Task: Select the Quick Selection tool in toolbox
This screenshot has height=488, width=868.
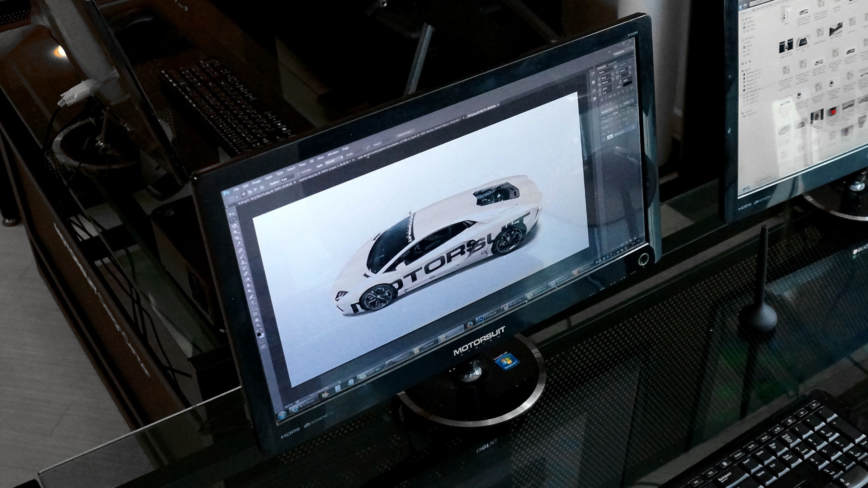Action: point(236,232)
